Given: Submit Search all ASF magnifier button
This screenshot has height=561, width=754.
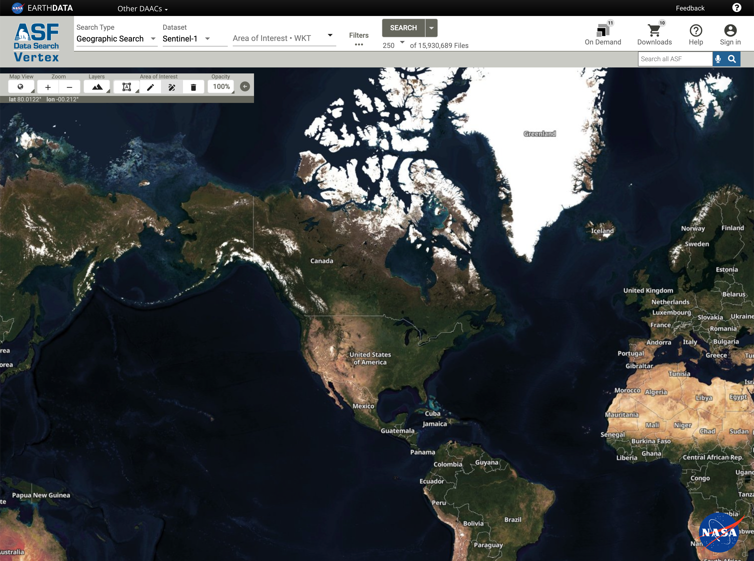Looking at the screenshot, I should 732,59.
